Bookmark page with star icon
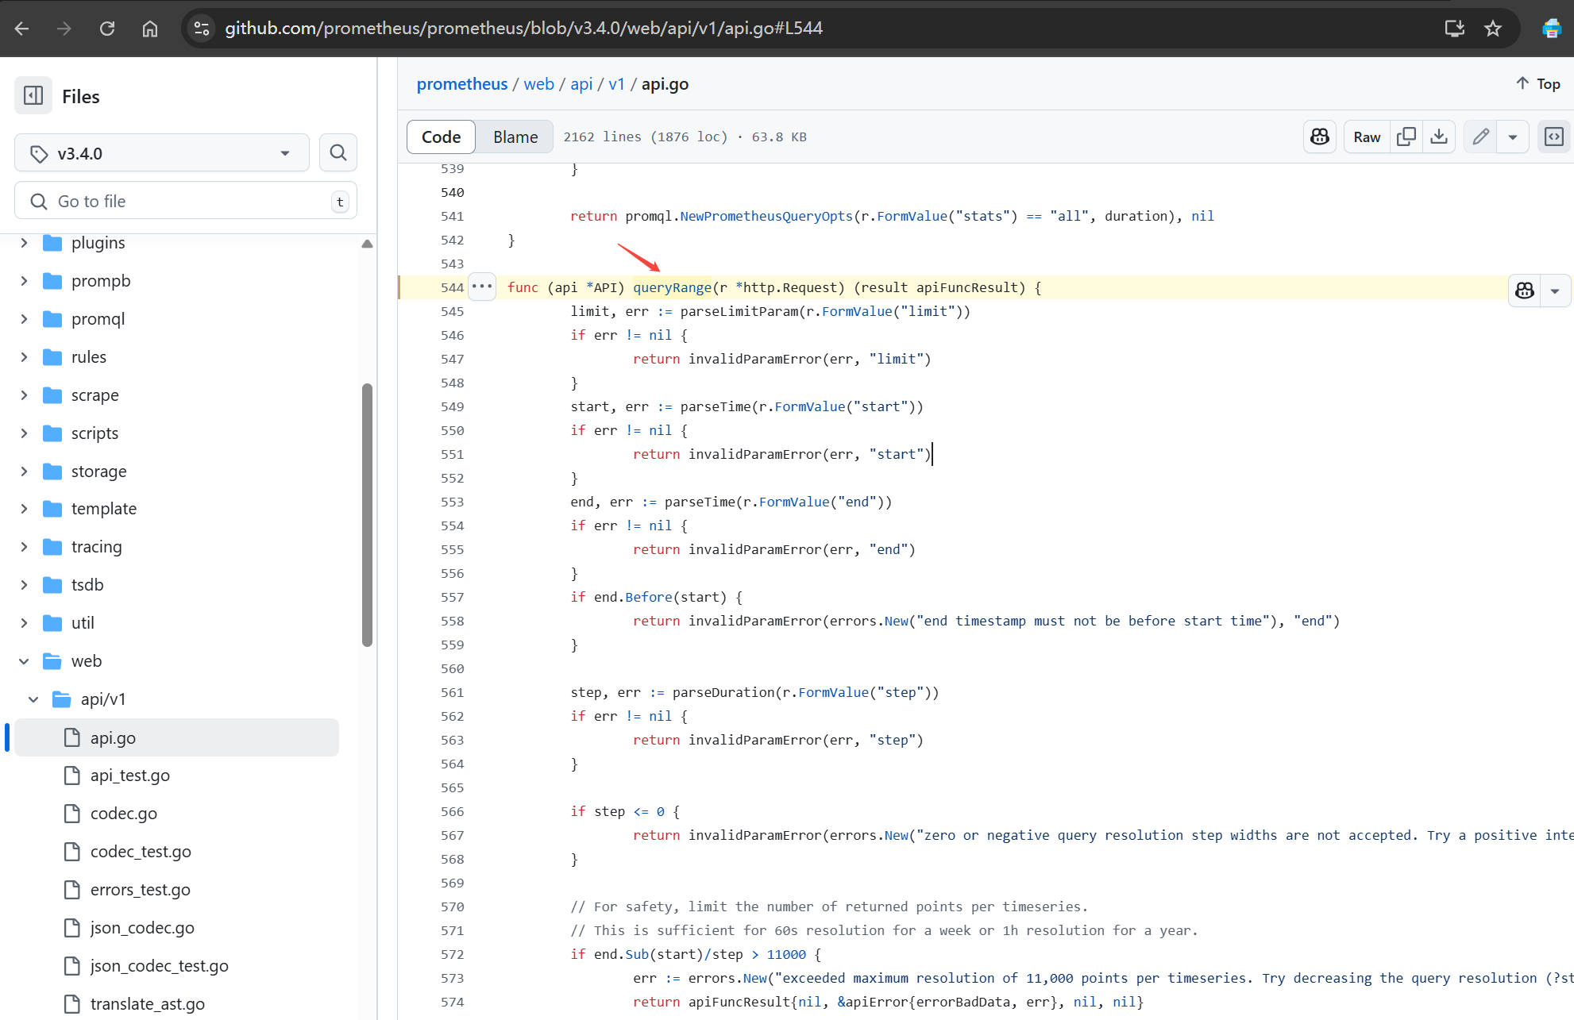The width and height of the screenshot is (1574, 1020). click(1493, 29)
